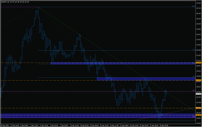Screen dimensions: 202x127
Task: Click the white current price label 127.42
Action: point(198,94)
